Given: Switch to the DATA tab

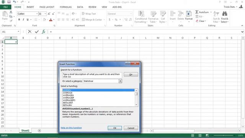Looking at the screenshot, I should click(80, 7).
